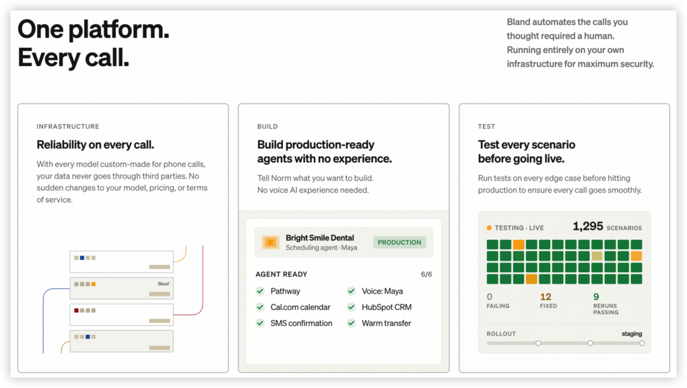The height and width of the screenshot is (388, 687).
Task: Click the top server unit with the blue indicator
Action: [x=121, y=262]
